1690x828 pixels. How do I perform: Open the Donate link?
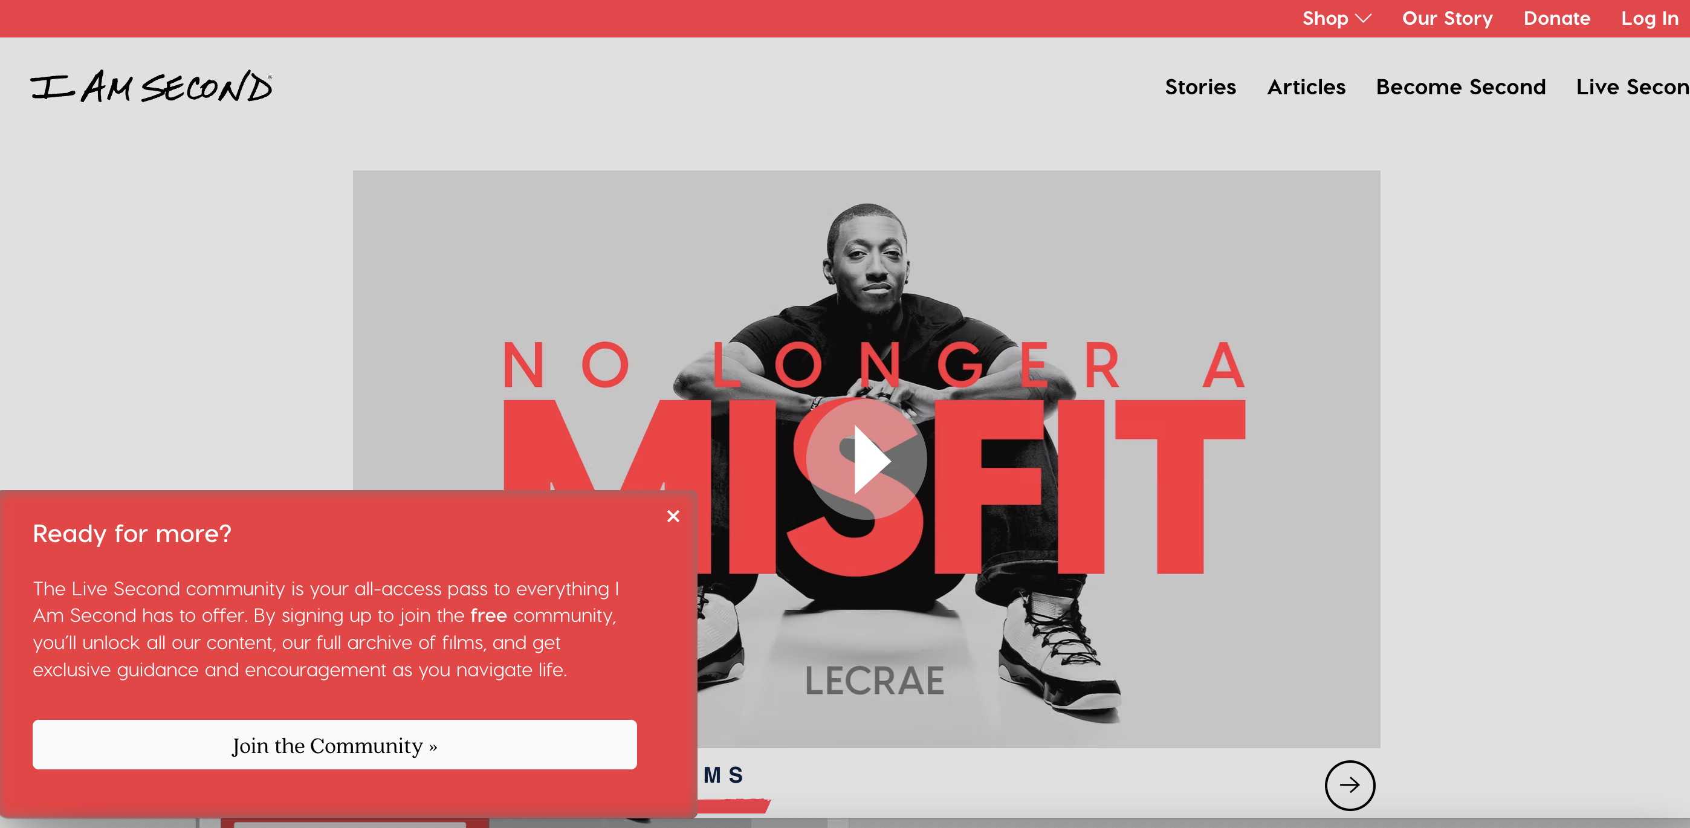[x=1557, y=18]
